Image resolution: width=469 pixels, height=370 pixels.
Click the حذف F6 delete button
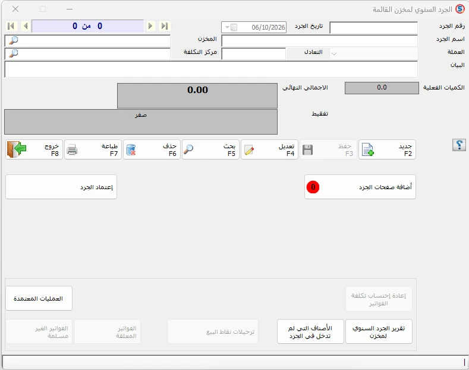(152, 149)
